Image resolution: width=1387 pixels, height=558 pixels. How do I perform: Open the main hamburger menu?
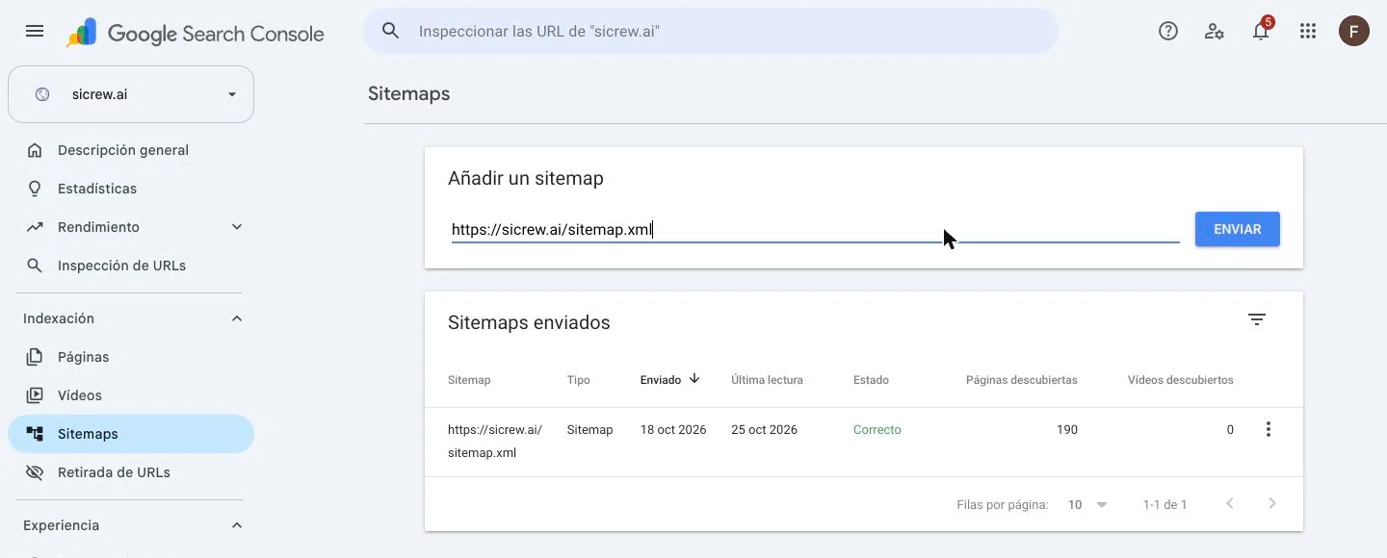35,31
